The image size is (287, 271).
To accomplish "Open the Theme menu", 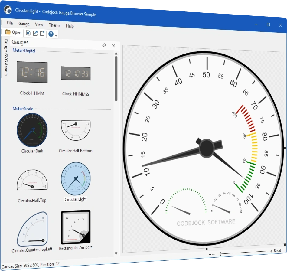I will tap(54, 25).
